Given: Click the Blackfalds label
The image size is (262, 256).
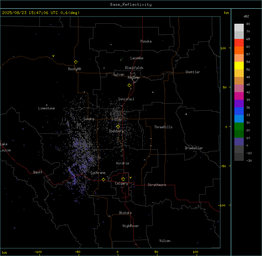Looking at the screenshot, I should (x=134, y=68).
